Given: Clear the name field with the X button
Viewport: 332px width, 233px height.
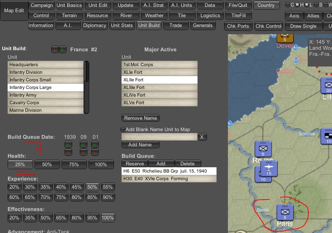Looking at the screenshot, I should tap(202, 137).
